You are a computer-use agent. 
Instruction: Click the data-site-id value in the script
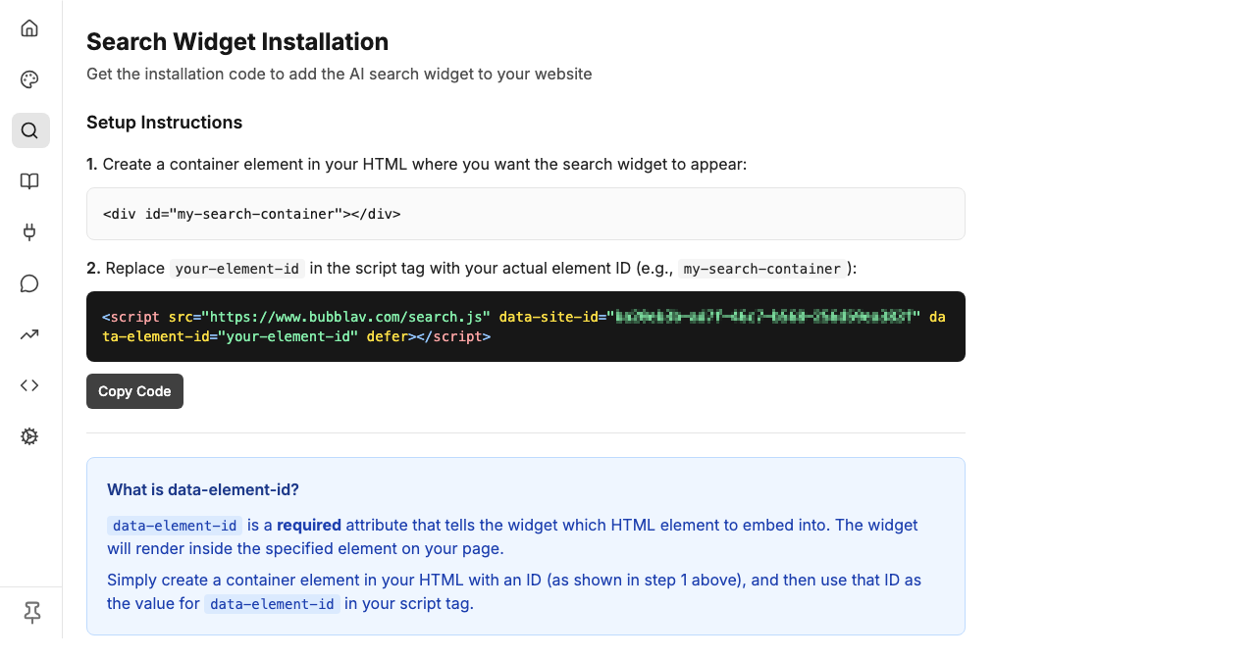pyautogui.click(x=765, y=316)
